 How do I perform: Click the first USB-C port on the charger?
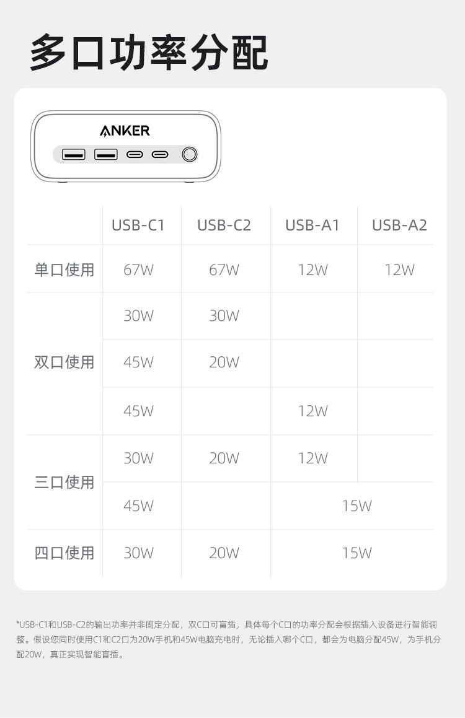coord(135,154)
